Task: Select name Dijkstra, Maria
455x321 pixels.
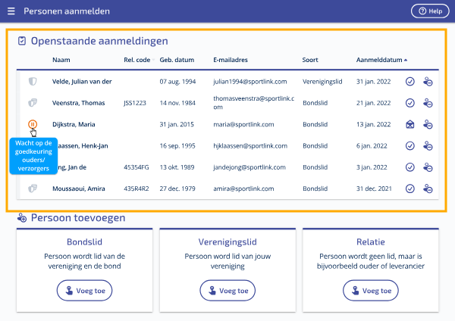Action: [x=74, y=124]
